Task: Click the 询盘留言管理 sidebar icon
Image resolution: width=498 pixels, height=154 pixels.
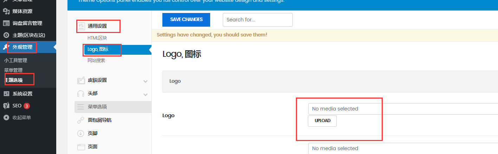Action: (6, 23)
